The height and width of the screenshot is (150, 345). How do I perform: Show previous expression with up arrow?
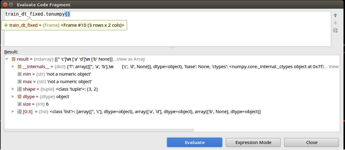[335, 15]
